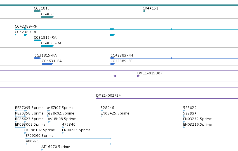The width and height of the screenshot is (238, 151).
Task: Click the DME1-002P24 arrowhead
Action: [97, 98]
